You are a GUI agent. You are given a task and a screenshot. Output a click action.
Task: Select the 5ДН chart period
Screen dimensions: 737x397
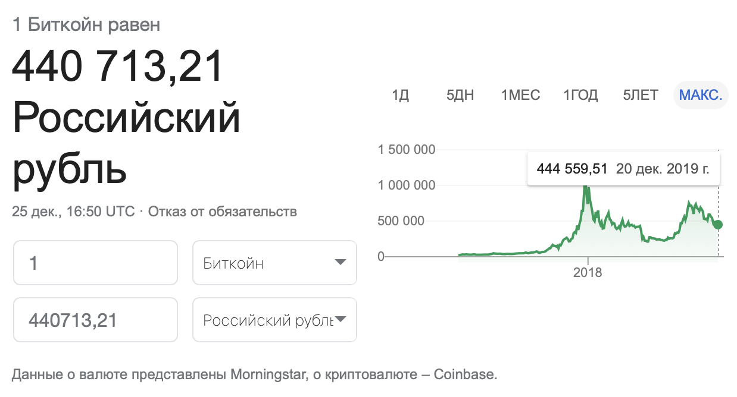coord(459,95)
